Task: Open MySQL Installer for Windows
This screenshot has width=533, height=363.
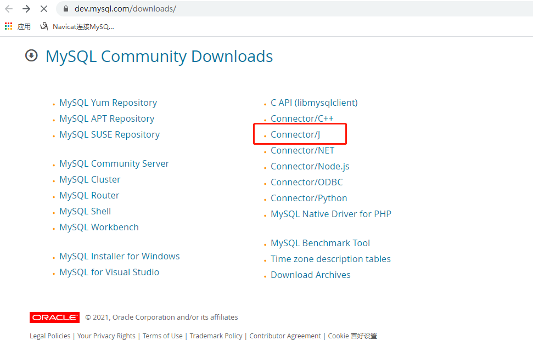Action: 119,256
